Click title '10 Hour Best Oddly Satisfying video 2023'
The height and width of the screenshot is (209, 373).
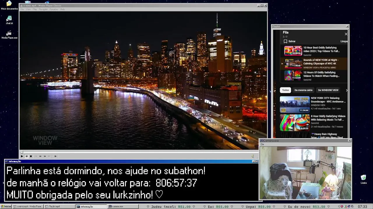[x=321, y=49]
